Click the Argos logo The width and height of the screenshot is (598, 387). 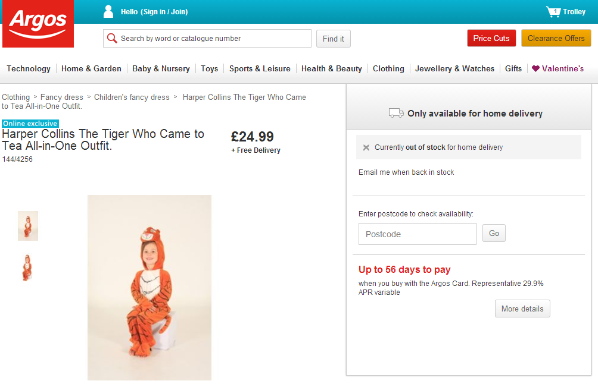(38, 24)
